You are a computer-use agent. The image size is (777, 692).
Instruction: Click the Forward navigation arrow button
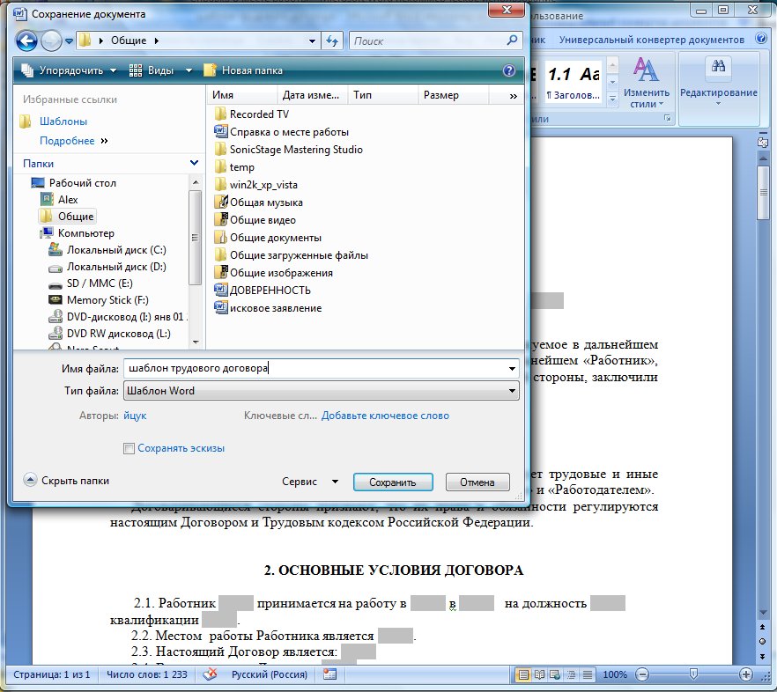tap(51, 40)
